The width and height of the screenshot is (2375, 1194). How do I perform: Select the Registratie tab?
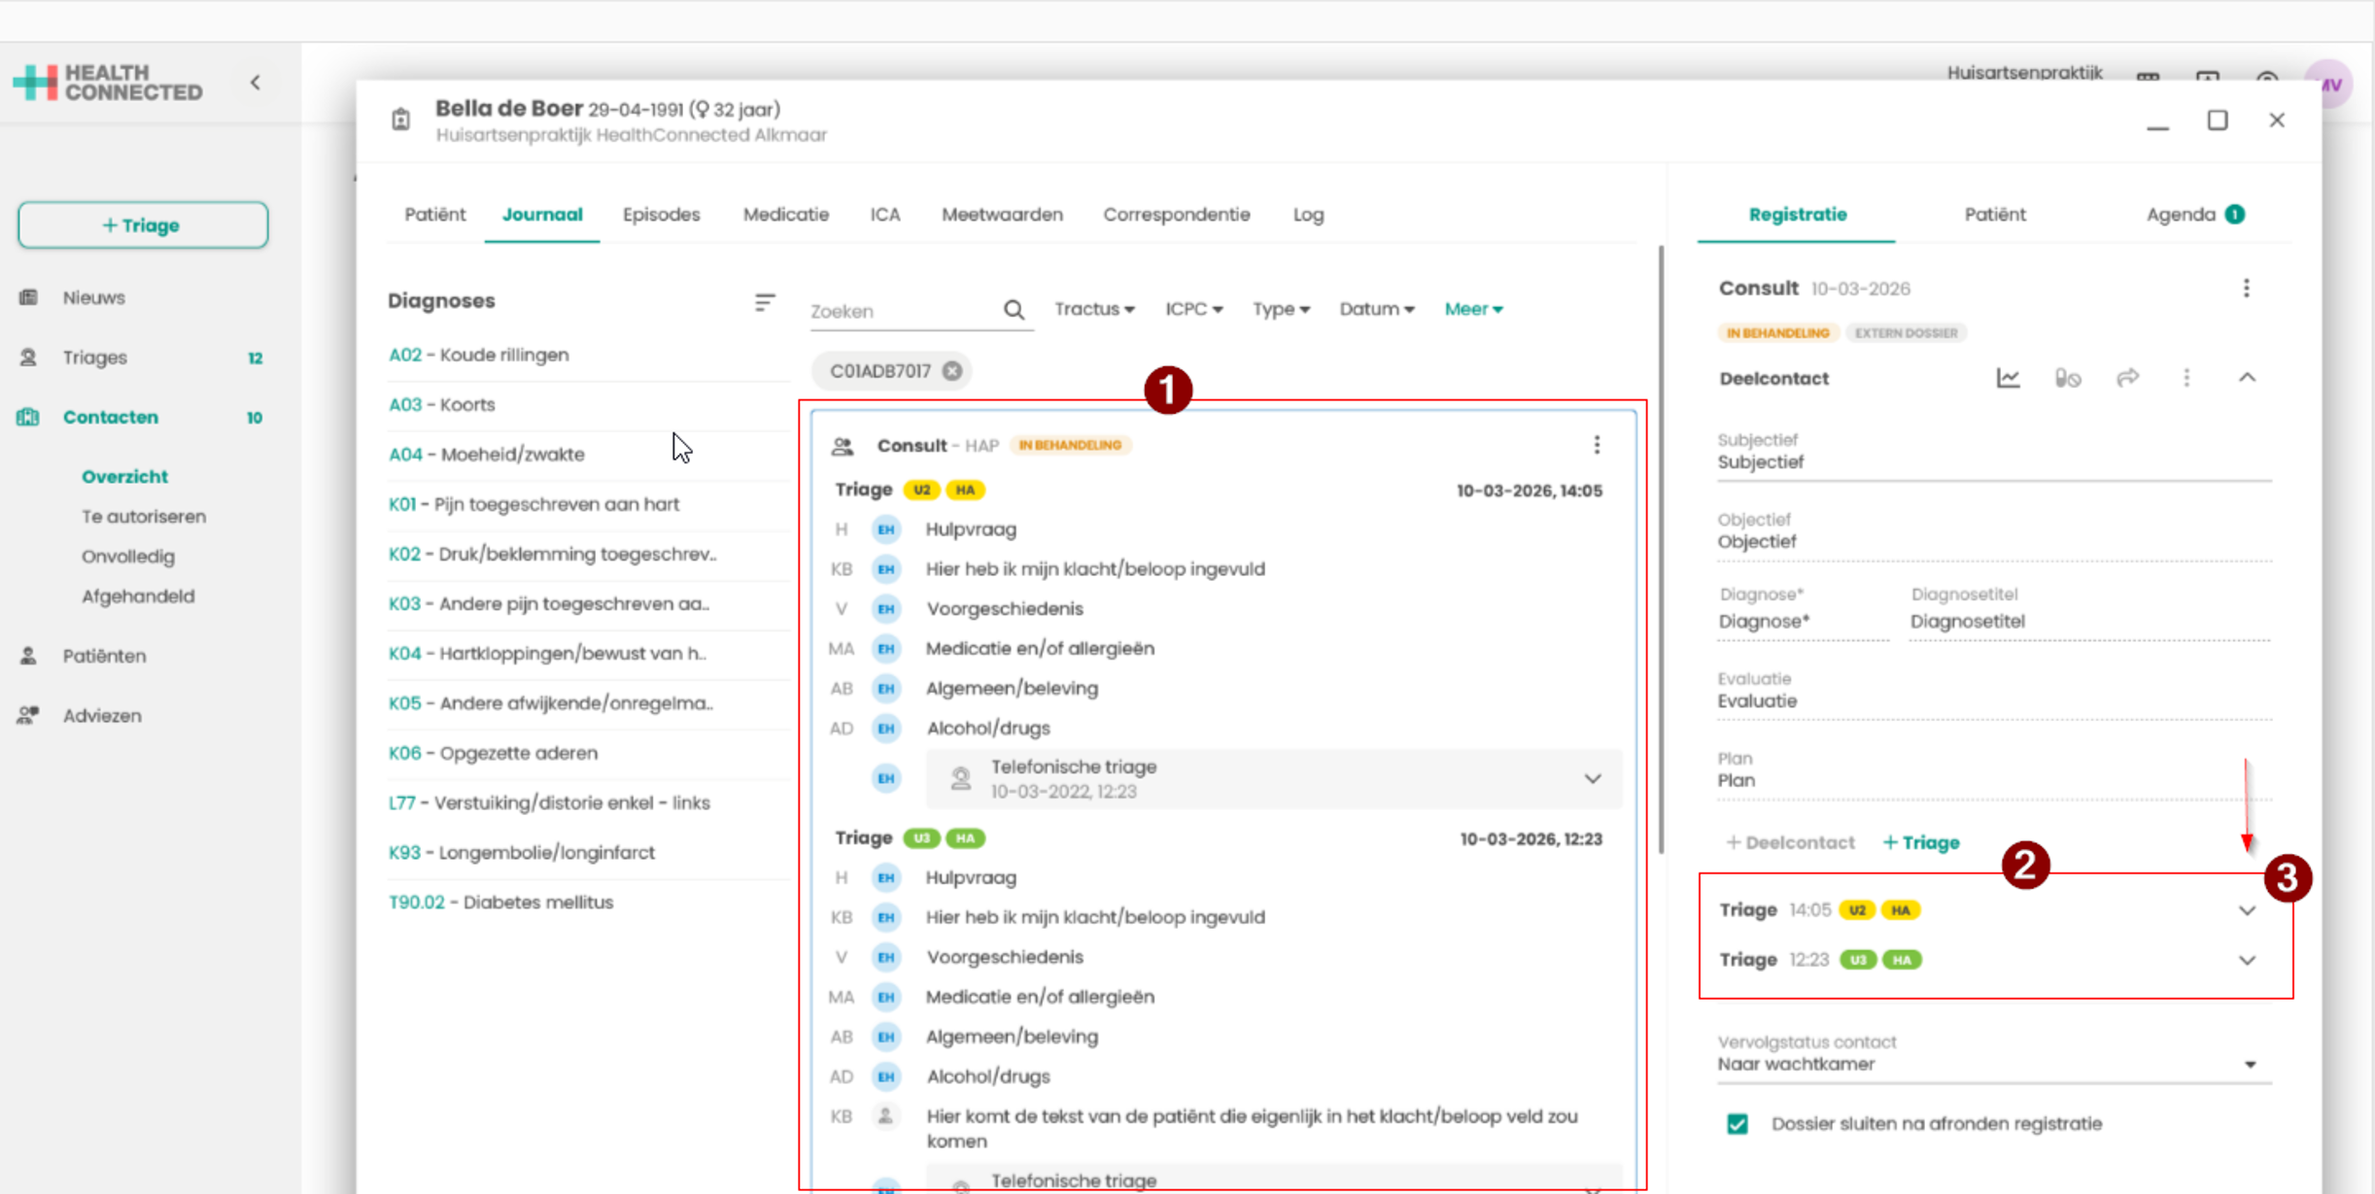[x=1798, y=215]
